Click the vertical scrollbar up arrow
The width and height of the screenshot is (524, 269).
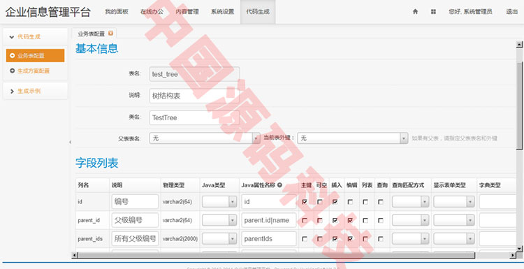[x=519, y=44]
